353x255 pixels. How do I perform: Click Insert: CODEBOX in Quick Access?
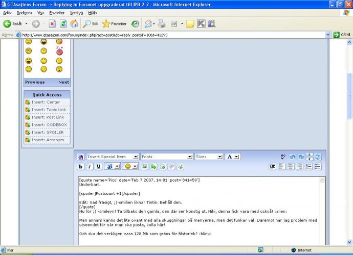point(49,124)
